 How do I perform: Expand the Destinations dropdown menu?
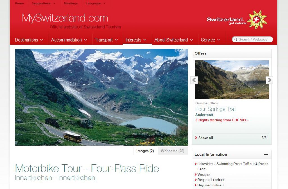click(x=29, y=40)
